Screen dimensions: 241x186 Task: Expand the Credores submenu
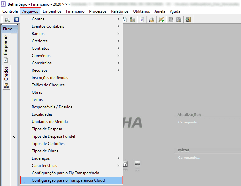point(72,41)
